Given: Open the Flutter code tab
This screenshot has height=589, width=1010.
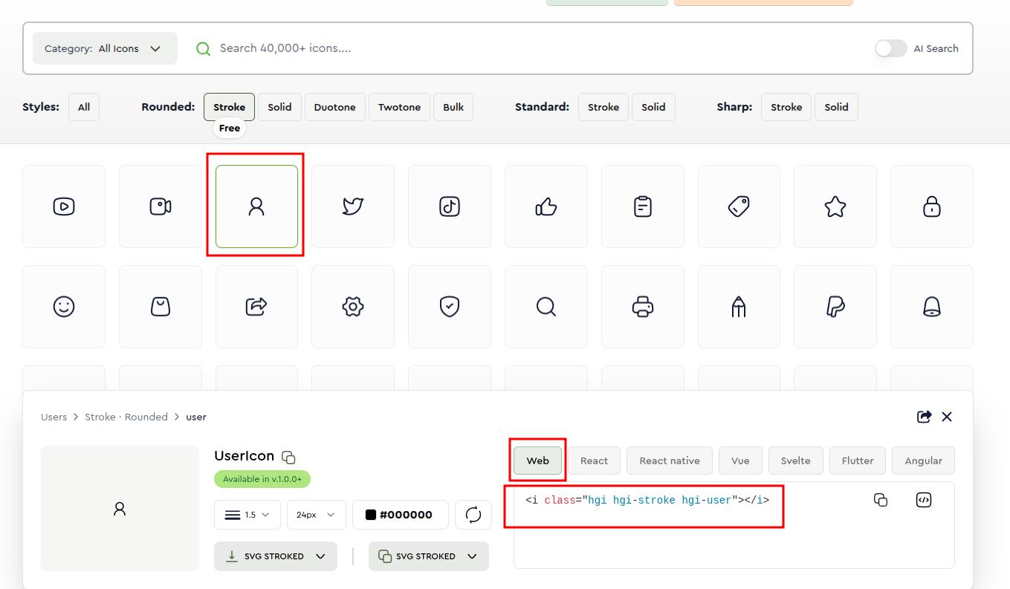Looking at the screenshot, I should click(x=857, y=461).
